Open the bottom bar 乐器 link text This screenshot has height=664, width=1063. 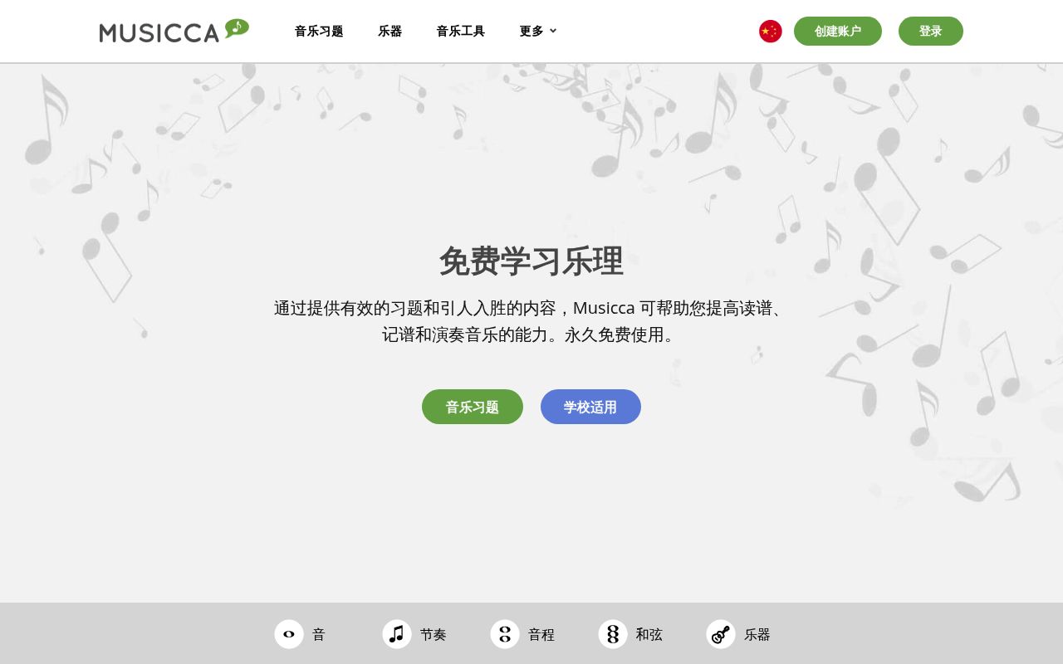pos(757,635)
